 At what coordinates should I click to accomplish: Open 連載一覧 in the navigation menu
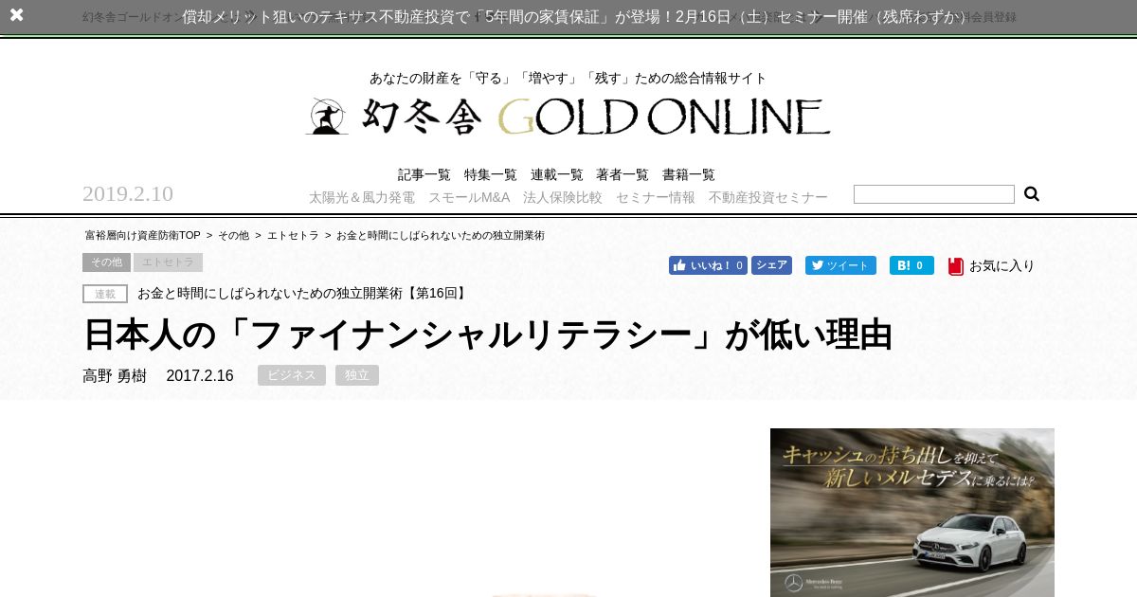[557, 175]
